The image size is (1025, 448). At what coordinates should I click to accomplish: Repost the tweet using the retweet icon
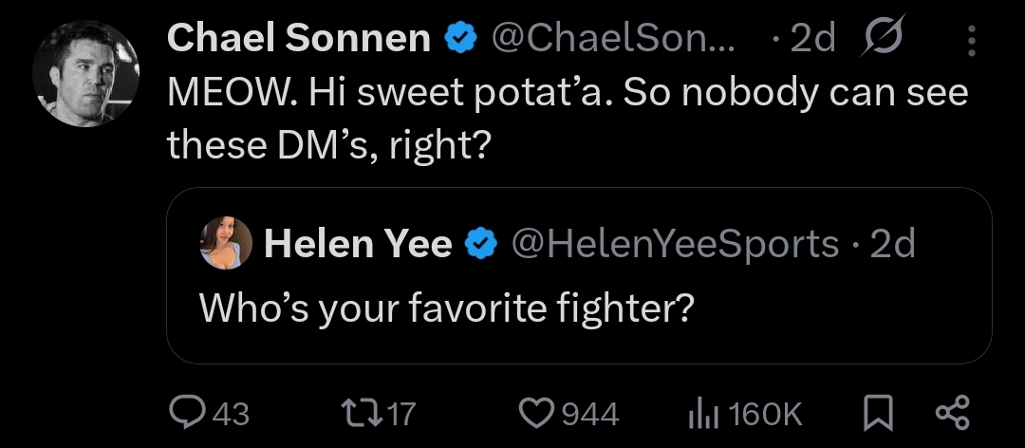pos(360,412)
